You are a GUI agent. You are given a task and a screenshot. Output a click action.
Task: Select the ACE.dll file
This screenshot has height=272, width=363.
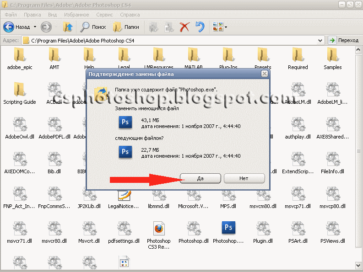pos(54,93)
